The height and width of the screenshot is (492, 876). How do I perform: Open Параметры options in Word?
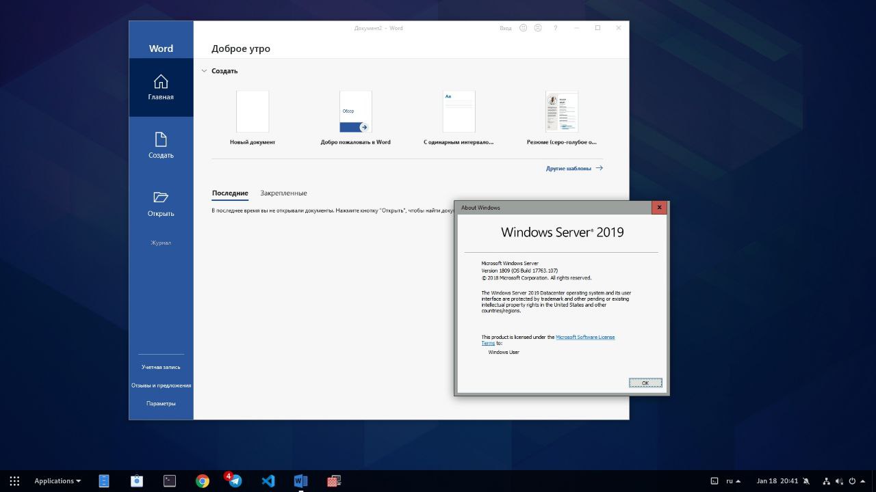(x=161, y=404)
